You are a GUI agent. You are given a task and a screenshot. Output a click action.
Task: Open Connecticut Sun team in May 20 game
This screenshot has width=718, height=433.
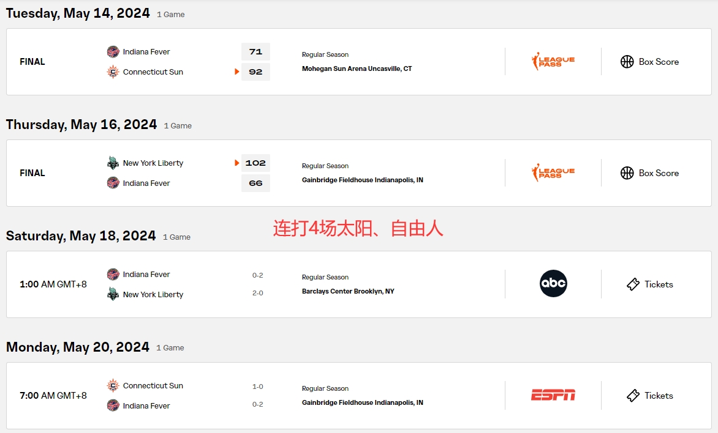pos(153,385)
